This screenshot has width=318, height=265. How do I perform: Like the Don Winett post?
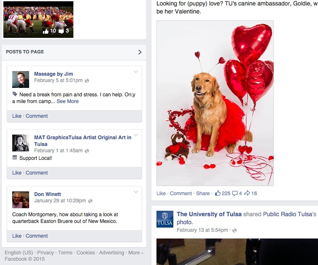pyautogui.click(x=16, y=236)
